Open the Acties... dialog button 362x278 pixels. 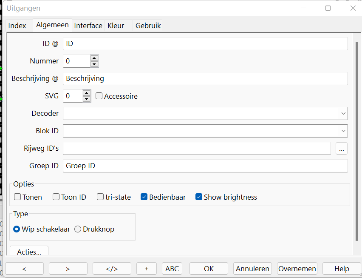coord(29,252)
